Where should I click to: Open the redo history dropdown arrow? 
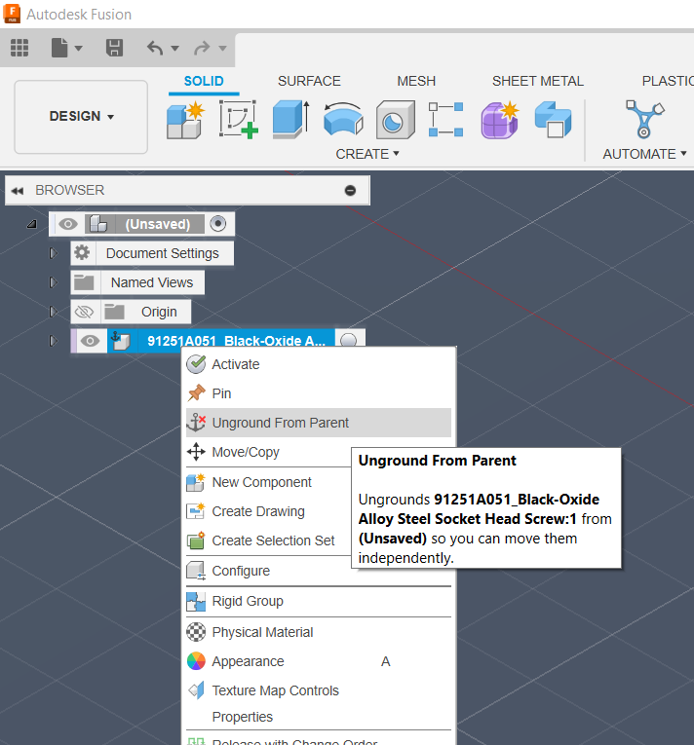[x=222, y=48]
